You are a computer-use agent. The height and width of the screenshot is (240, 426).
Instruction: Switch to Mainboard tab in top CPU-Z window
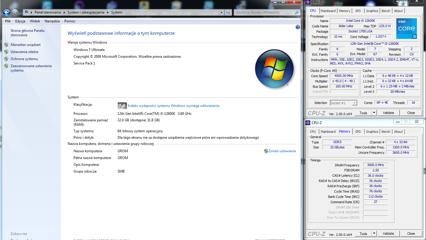(328, 11)
